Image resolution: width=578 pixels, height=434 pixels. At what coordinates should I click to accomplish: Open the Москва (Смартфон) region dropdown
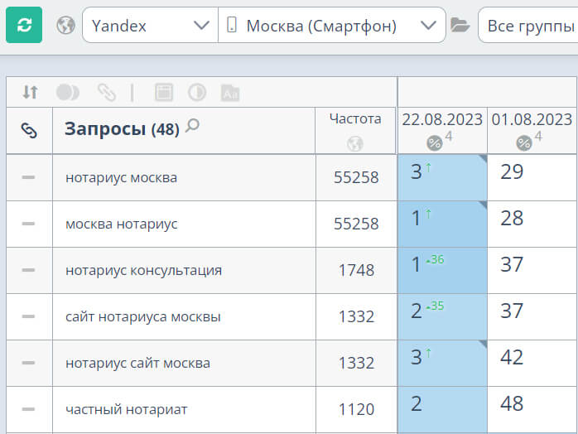click(332, 25)
